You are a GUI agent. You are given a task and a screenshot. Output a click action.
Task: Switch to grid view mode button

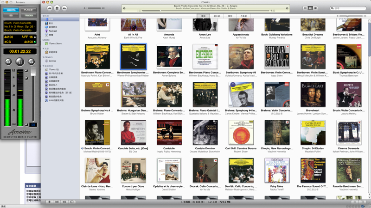[x=310, y=8]
